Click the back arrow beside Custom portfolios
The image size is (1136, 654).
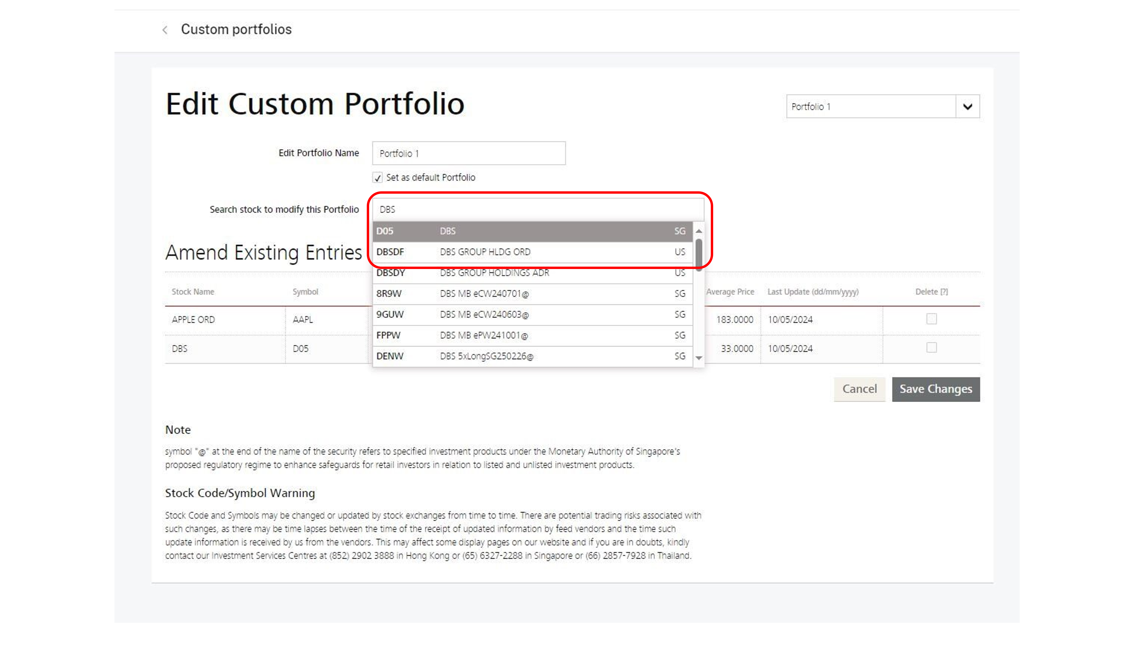(165, 30)
